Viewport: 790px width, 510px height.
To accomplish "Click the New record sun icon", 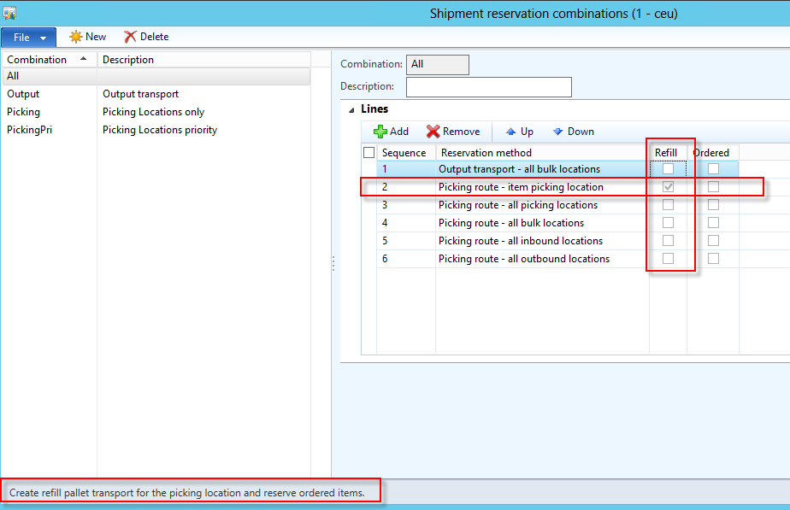I will point(75,37).
